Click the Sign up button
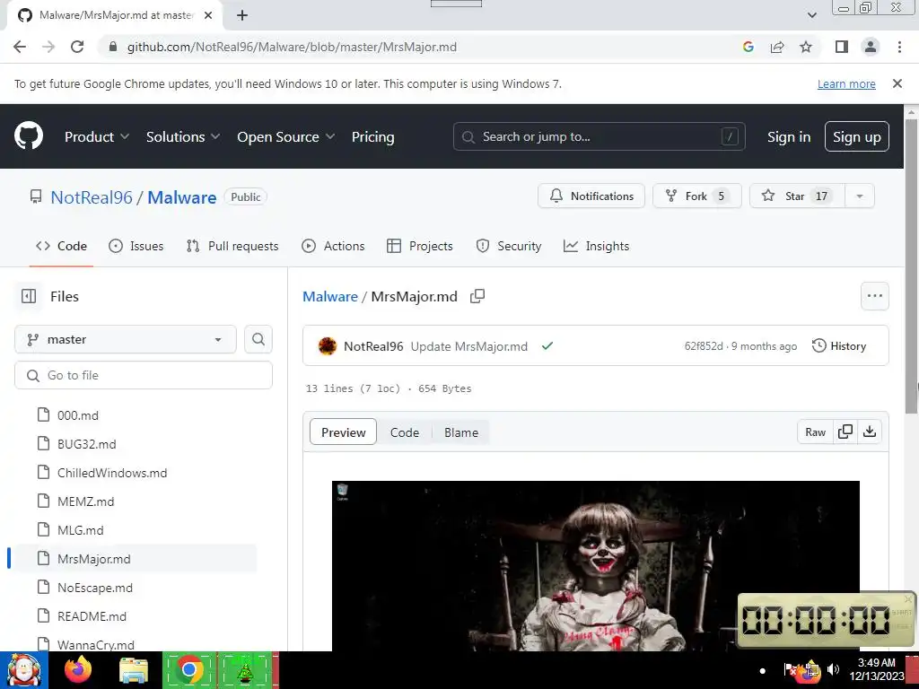Screen dimensions: 919x689 (x=856, y=136)
